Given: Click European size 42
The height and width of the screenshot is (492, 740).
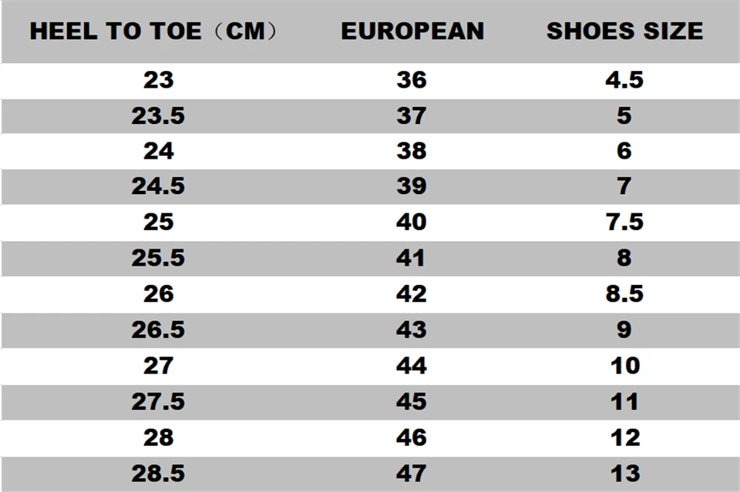Looking at the screenshot, I should [x=412, y=294].
